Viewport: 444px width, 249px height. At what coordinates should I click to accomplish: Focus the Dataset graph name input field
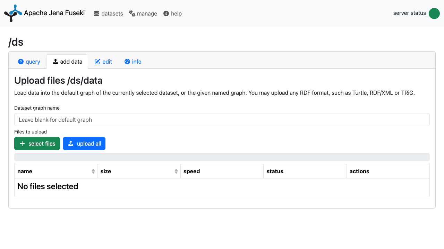[222, 120]
